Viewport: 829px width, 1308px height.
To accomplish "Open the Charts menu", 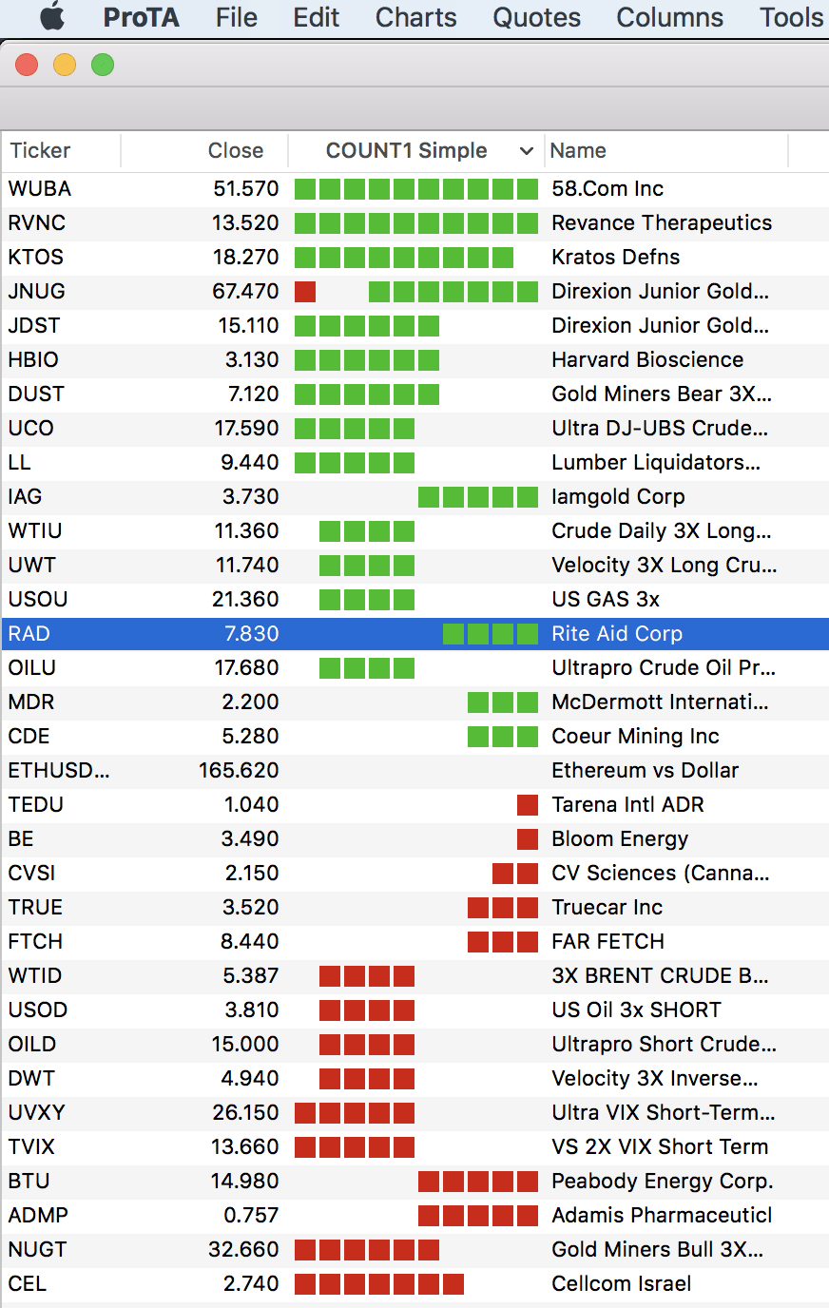I will pos(415,17).
